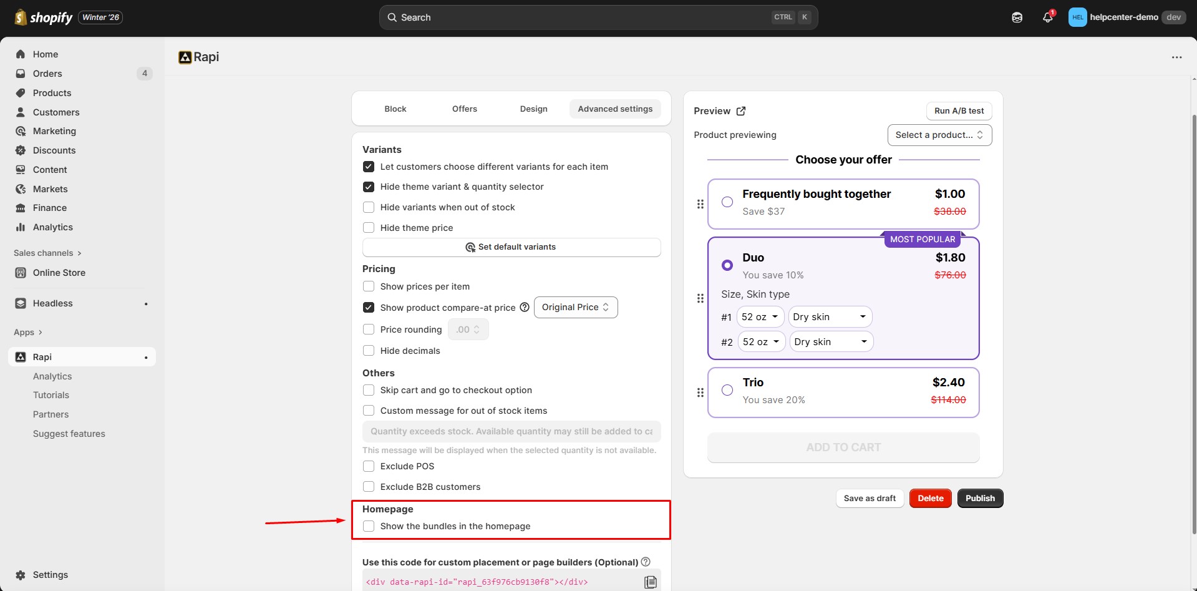
Task: Enable Hide variants when out of stock
Action: coord(368,207)
